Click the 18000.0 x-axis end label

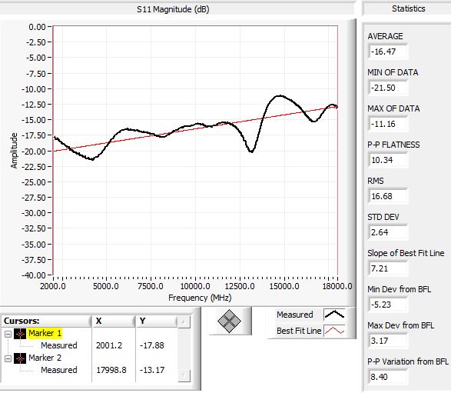(x=337, y=286)
